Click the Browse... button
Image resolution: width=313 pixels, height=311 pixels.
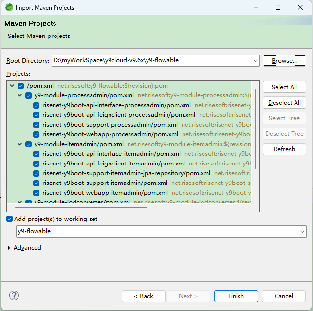click(284, 61)
